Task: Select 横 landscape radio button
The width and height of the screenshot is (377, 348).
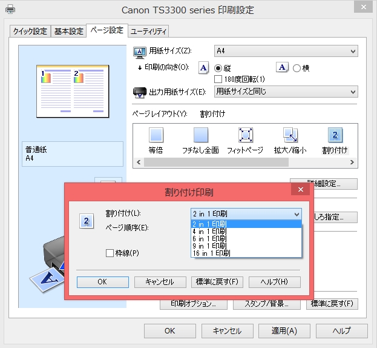Action: [297, 68]
